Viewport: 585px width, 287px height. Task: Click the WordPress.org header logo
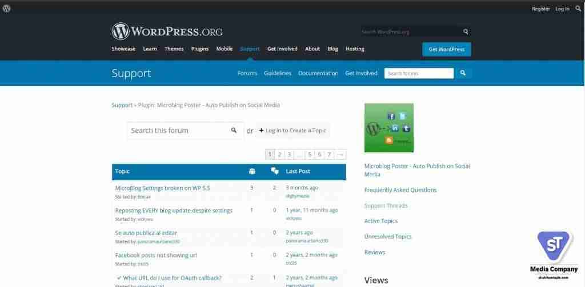click(167, 31)
